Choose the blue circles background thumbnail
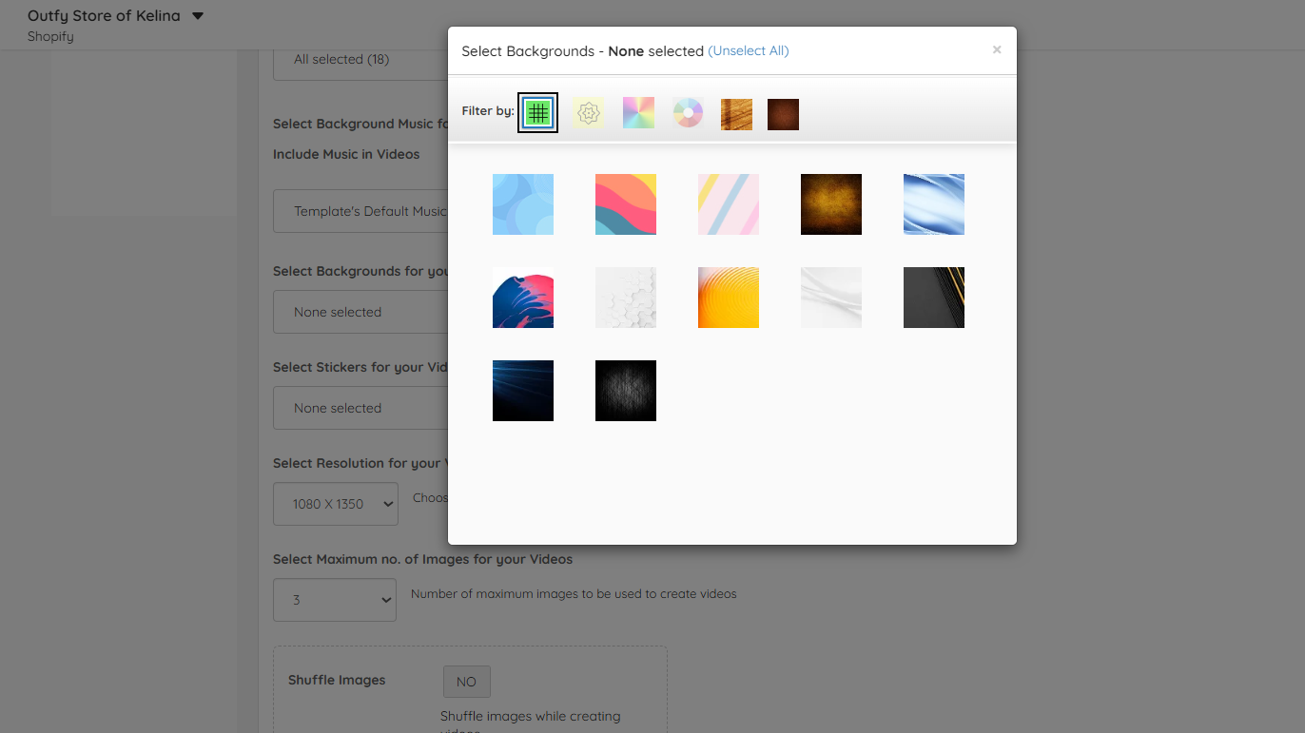Image resolution: width=1305 pixels, height=733 pixels. 523,204
